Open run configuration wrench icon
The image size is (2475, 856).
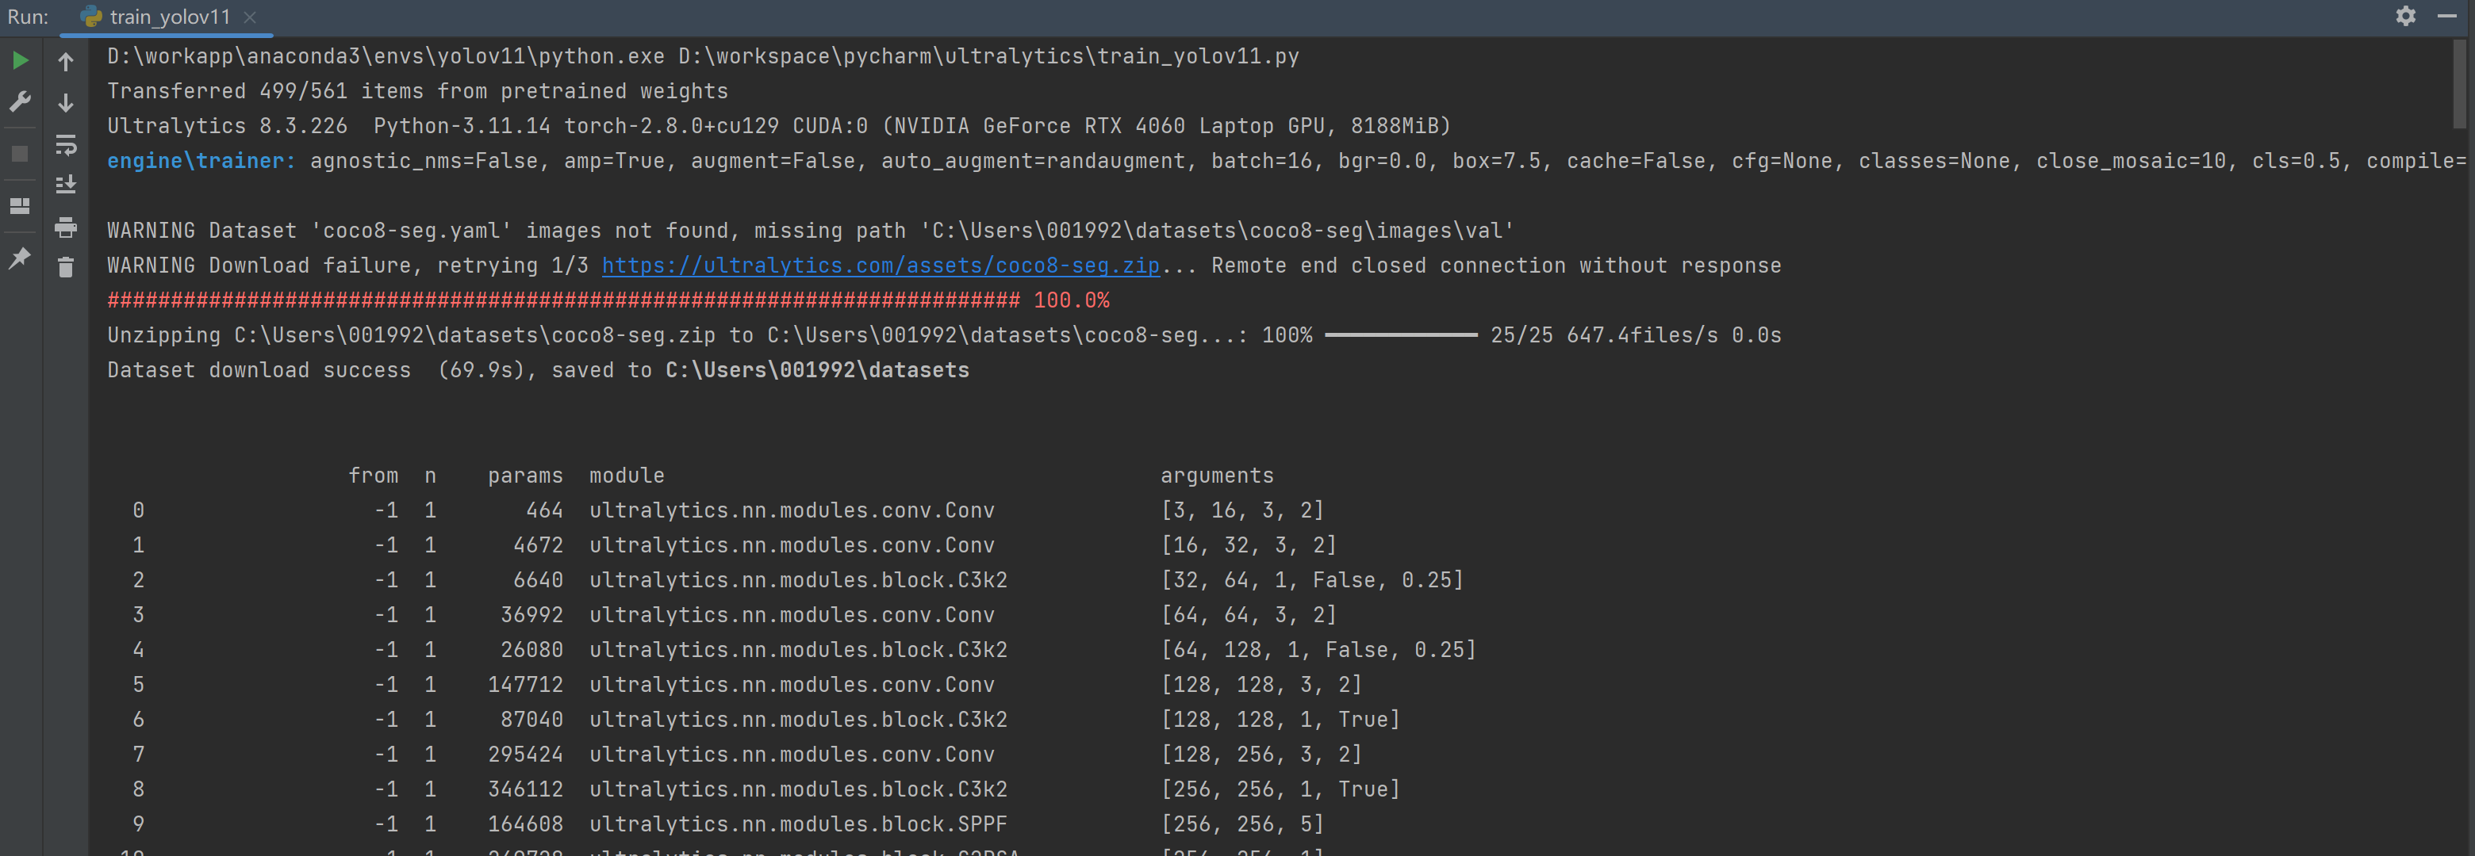[20, 103]
